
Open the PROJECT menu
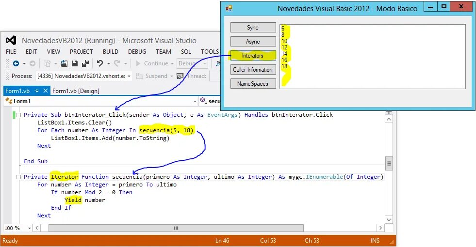tap(82, 52)
